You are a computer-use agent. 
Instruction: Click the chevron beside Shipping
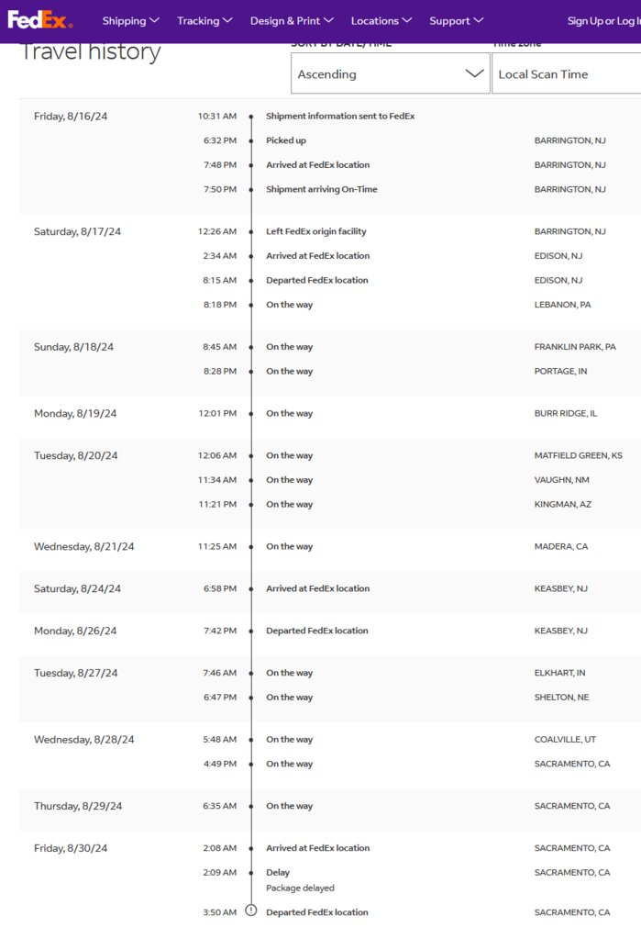tap(154, 20)
